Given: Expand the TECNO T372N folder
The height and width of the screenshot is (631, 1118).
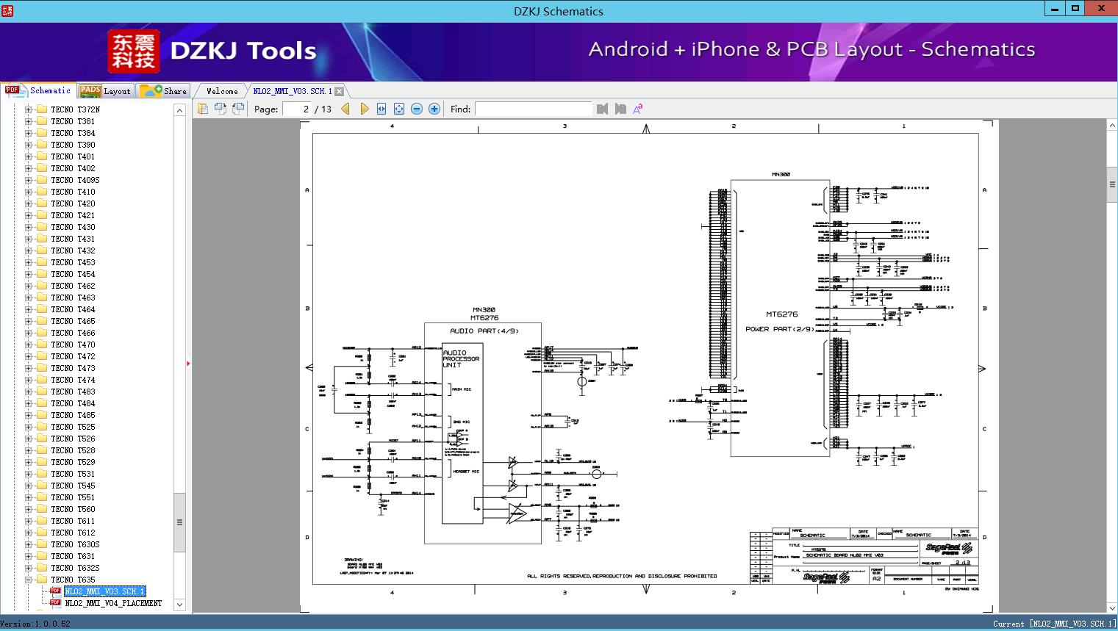Looking at the screenshot, I should 29,109.
